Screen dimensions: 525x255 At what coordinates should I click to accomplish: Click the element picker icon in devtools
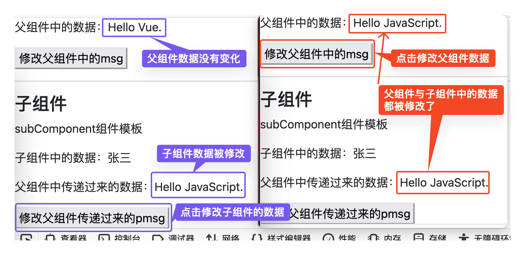pos(26,238)
